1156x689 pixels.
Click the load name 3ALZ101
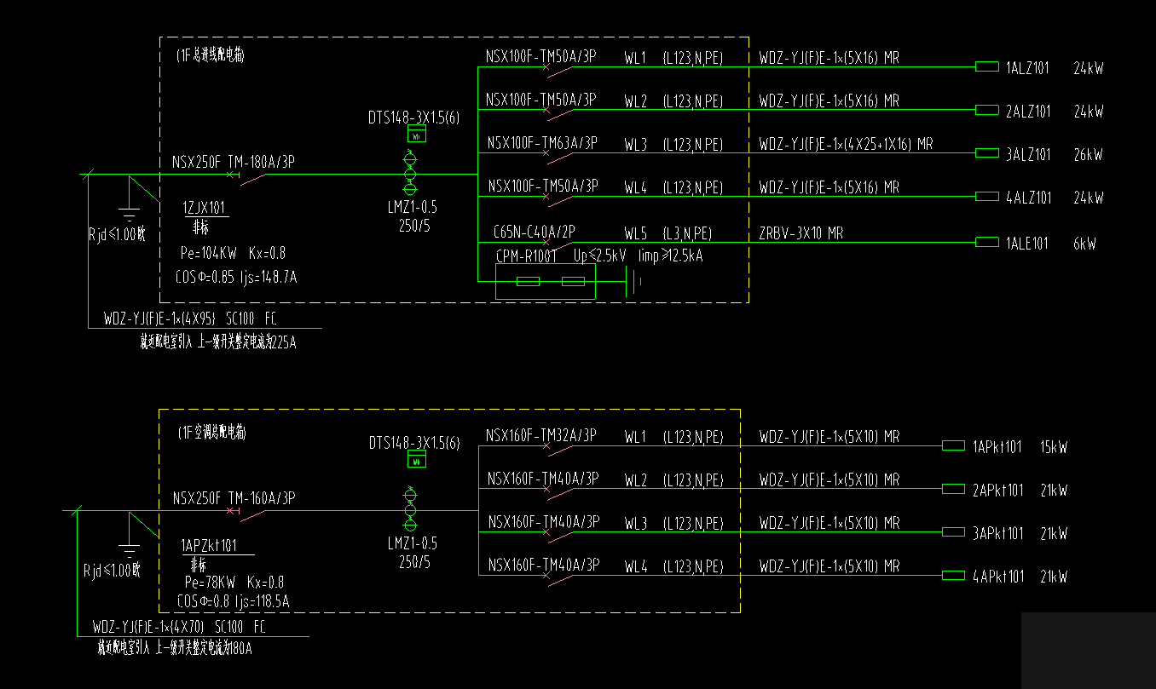1028,155
